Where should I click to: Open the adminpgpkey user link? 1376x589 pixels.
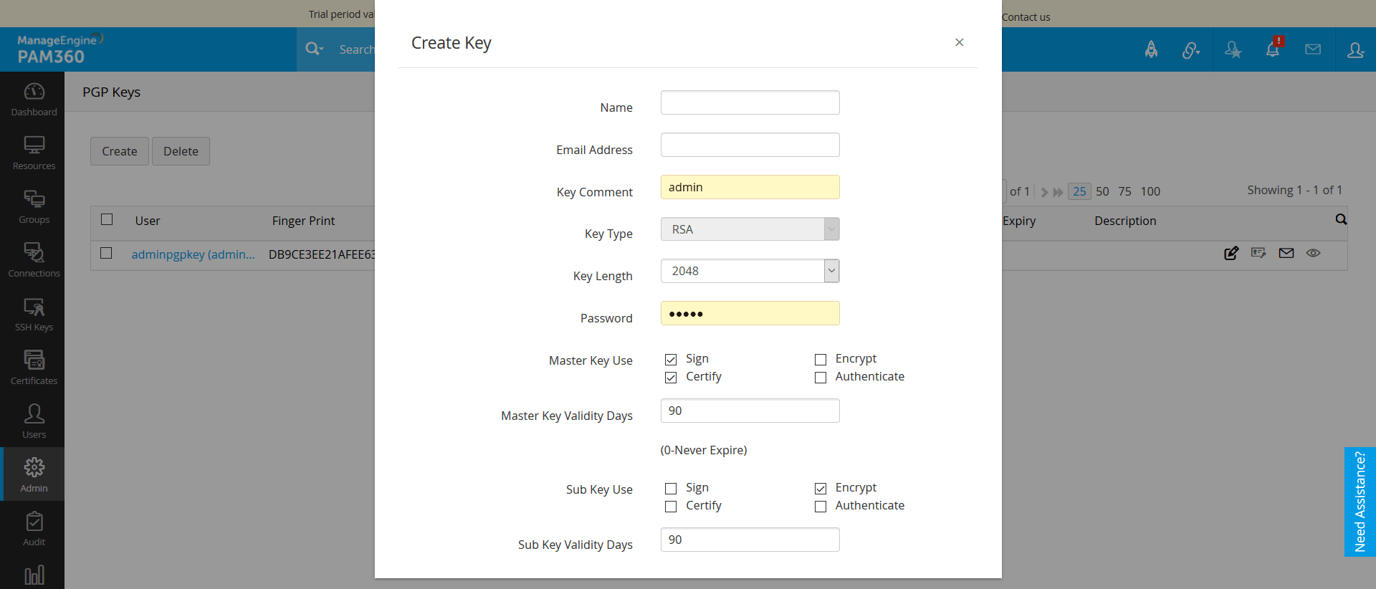(x=193, y=254)
